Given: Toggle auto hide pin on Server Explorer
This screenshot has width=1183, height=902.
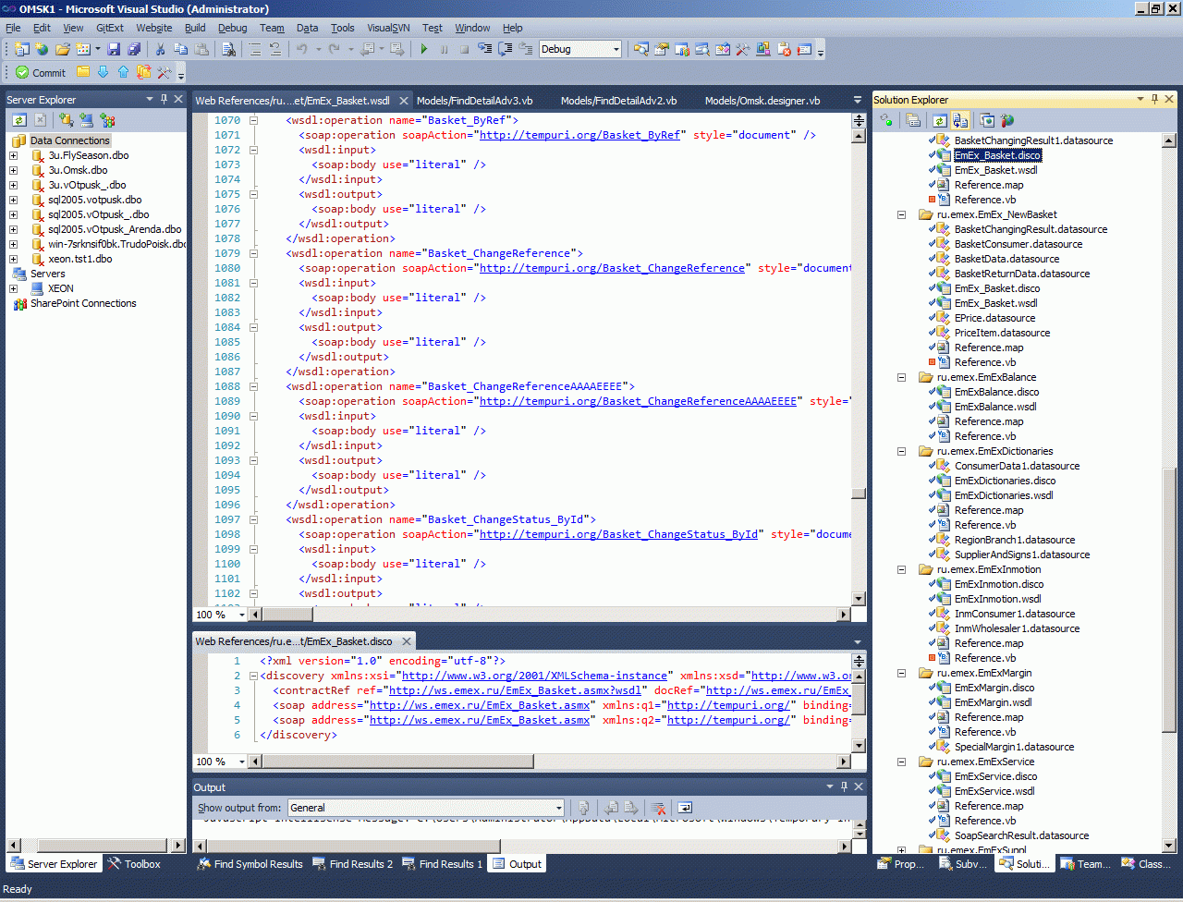Looking at the screenshot, I should [x=165, y=99].
